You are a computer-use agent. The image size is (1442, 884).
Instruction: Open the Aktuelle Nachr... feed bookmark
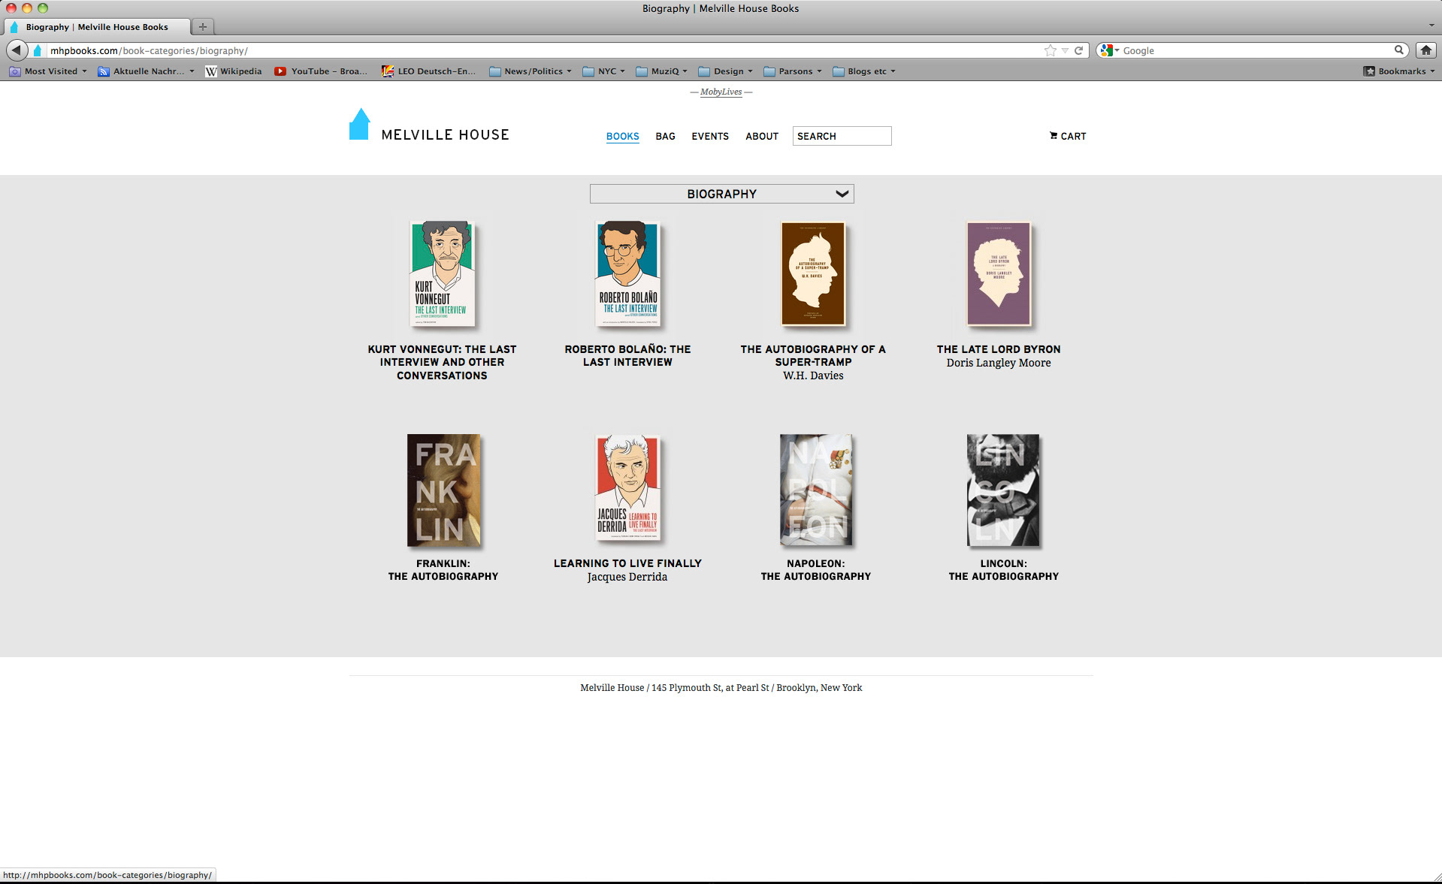pyautogui.click(x=146, y=71)
